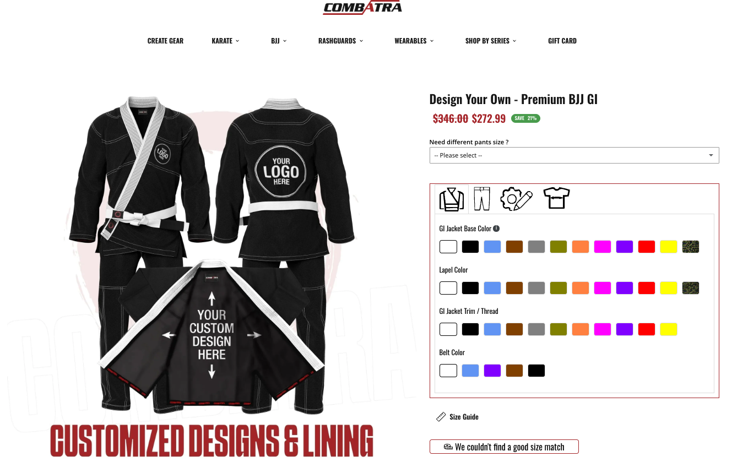Click the info icon beside GI Jacket Base Color

tap(496, 229)
